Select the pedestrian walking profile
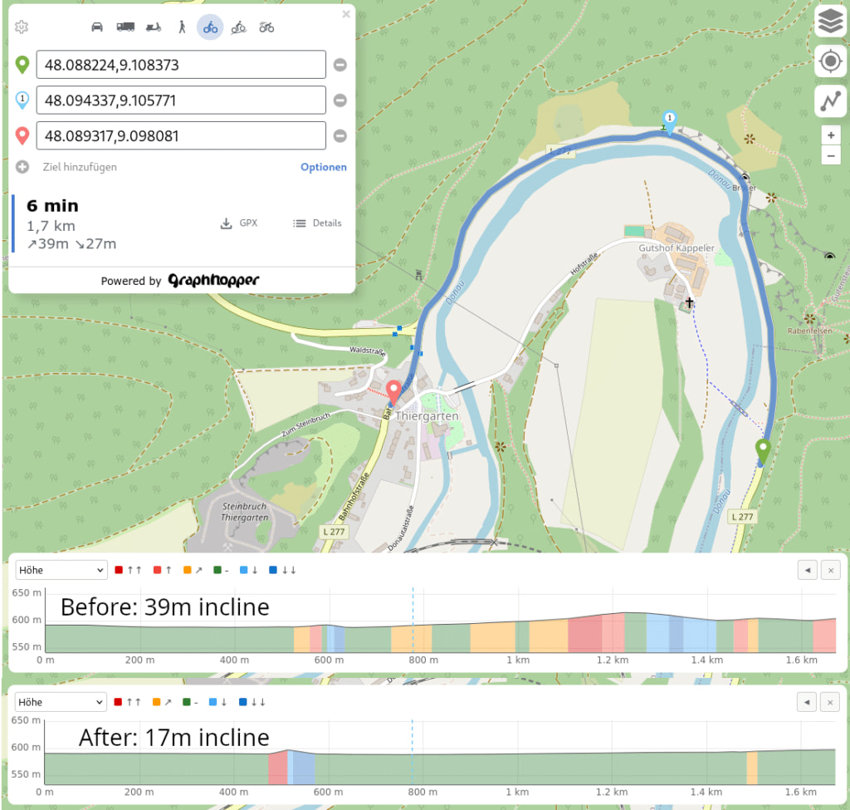850x810 pixels. (182, 27)
